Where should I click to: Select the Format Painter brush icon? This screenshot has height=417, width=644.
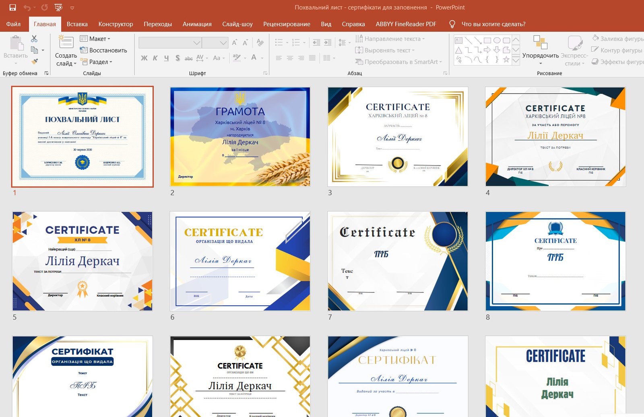point(34,61)
